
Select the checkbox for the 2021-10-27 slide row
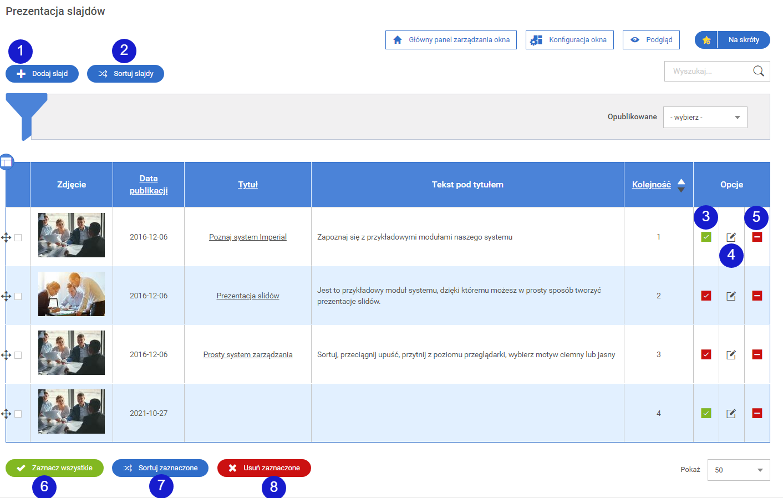pyautogui.click(x=18, y=414)
